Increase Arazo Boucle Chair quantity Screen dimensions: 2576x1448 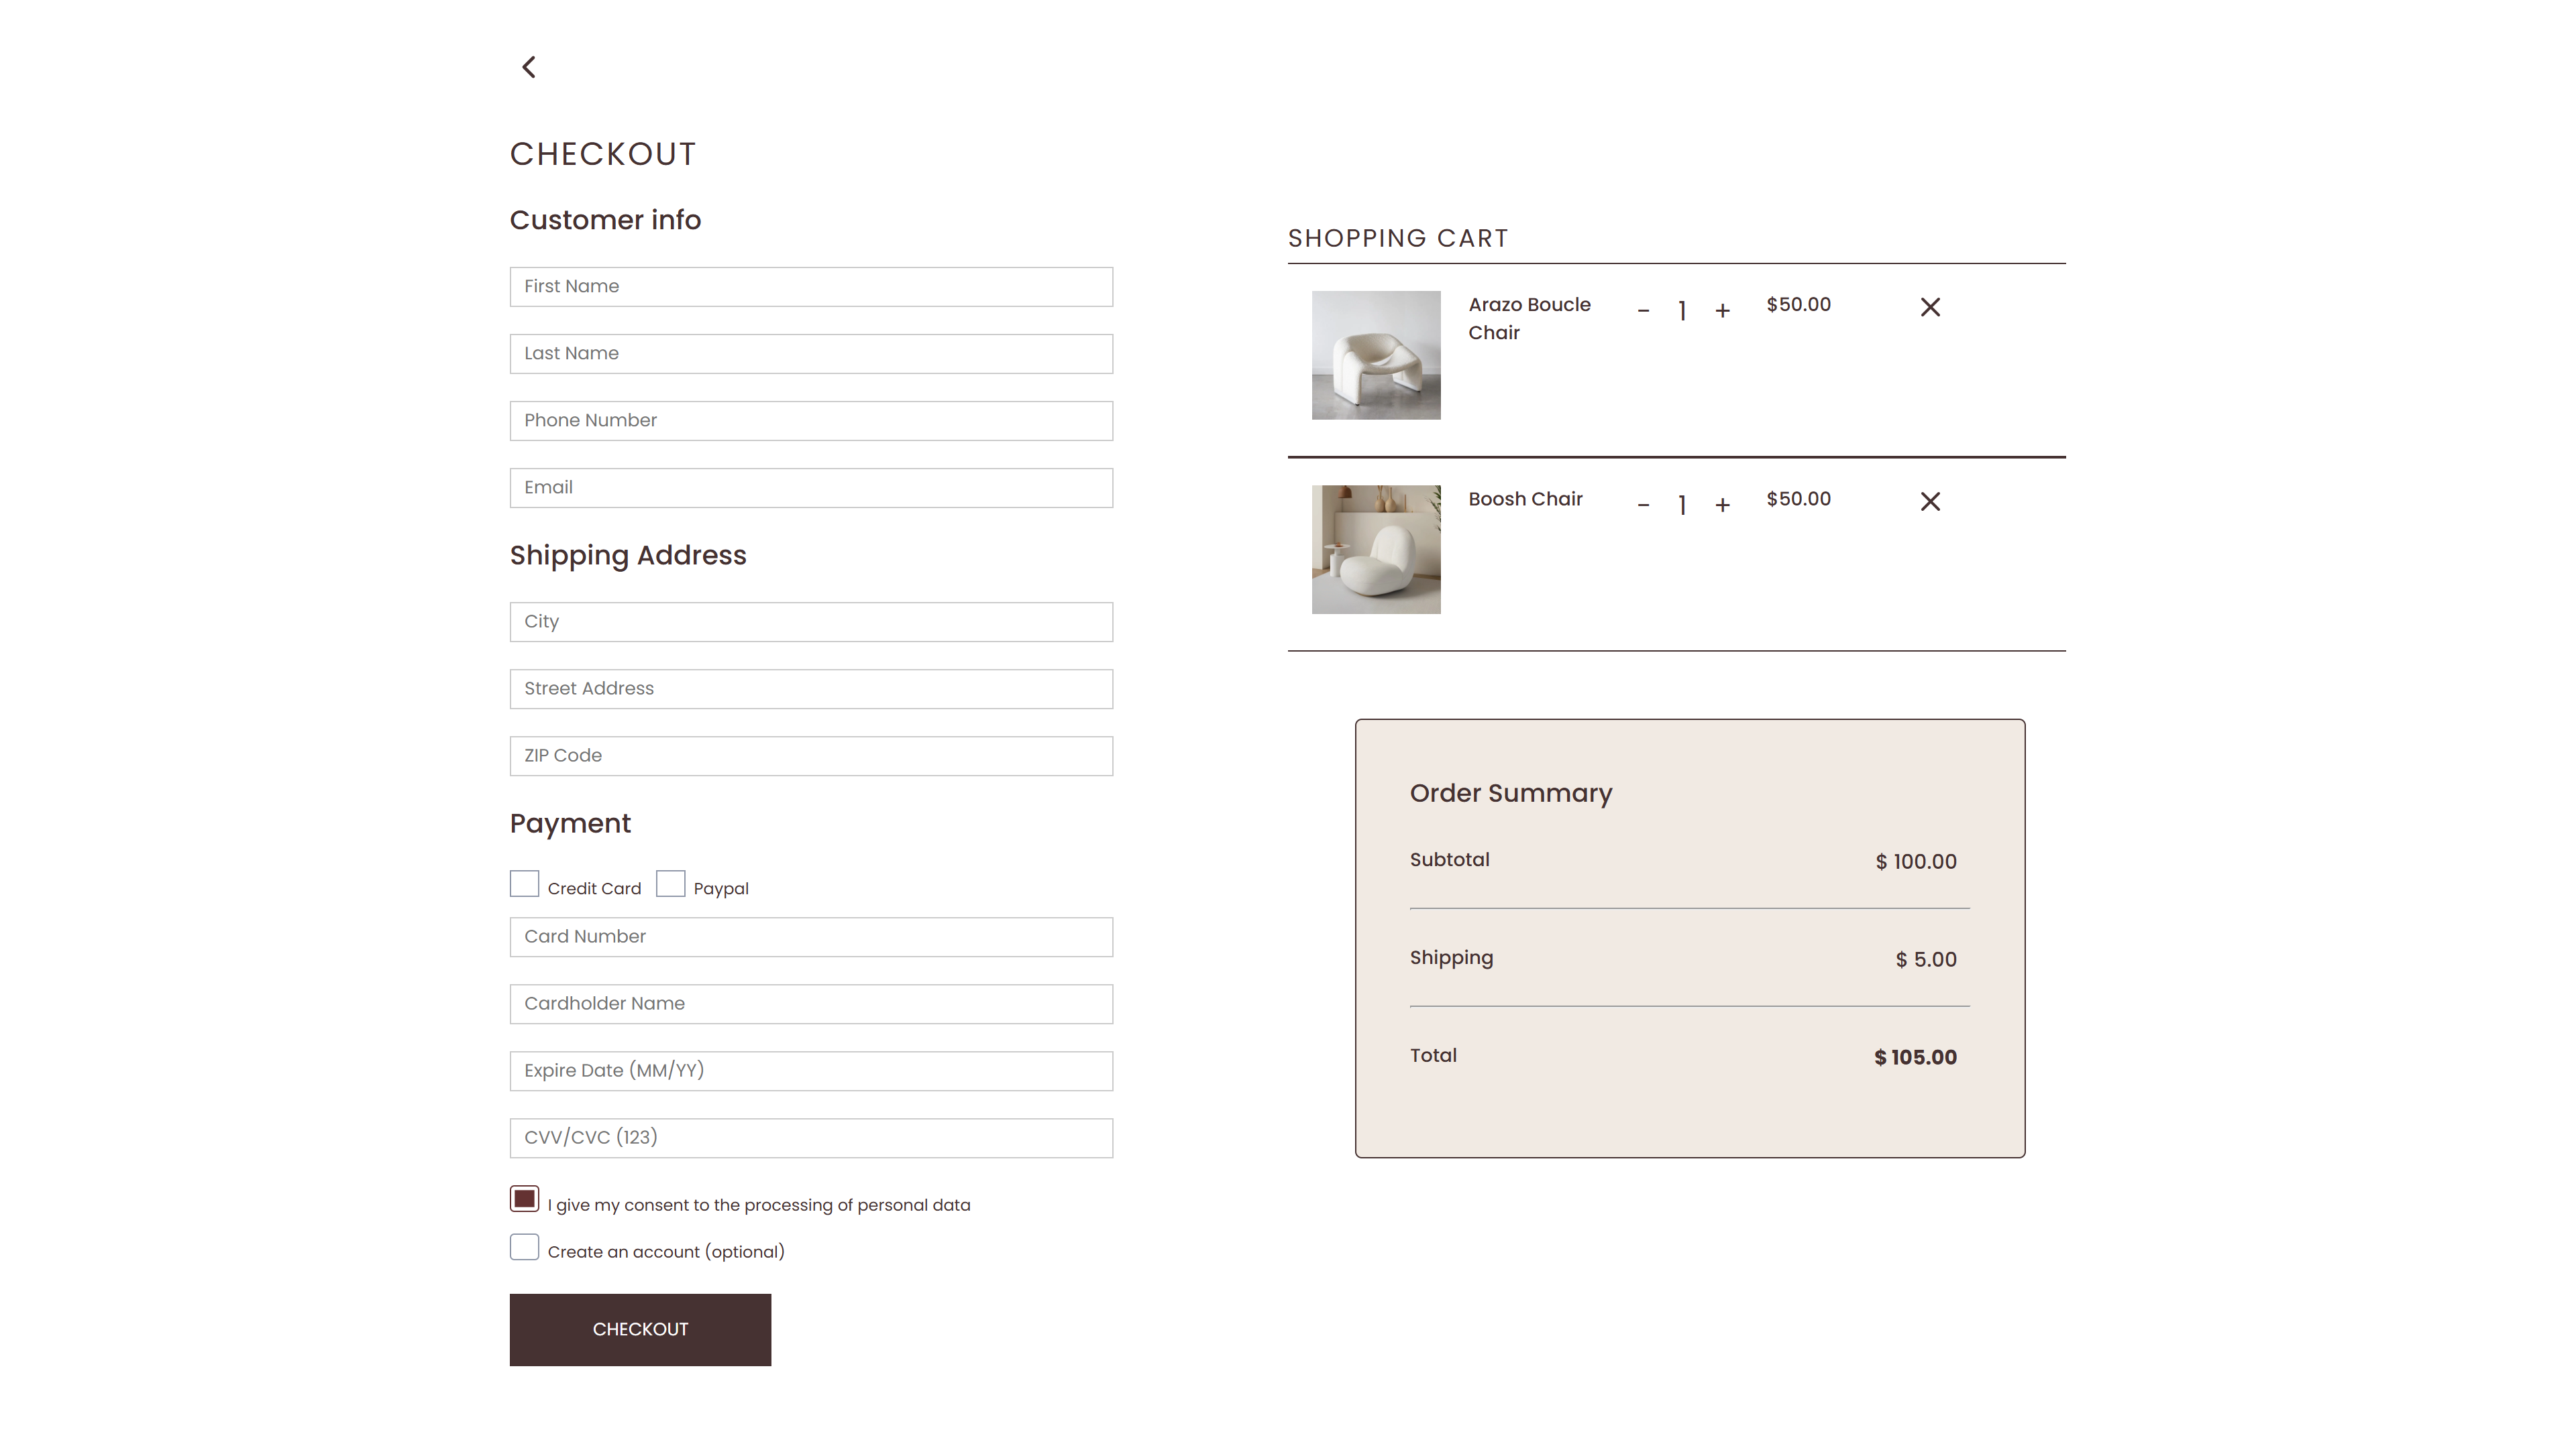[x=1722, y=311]
